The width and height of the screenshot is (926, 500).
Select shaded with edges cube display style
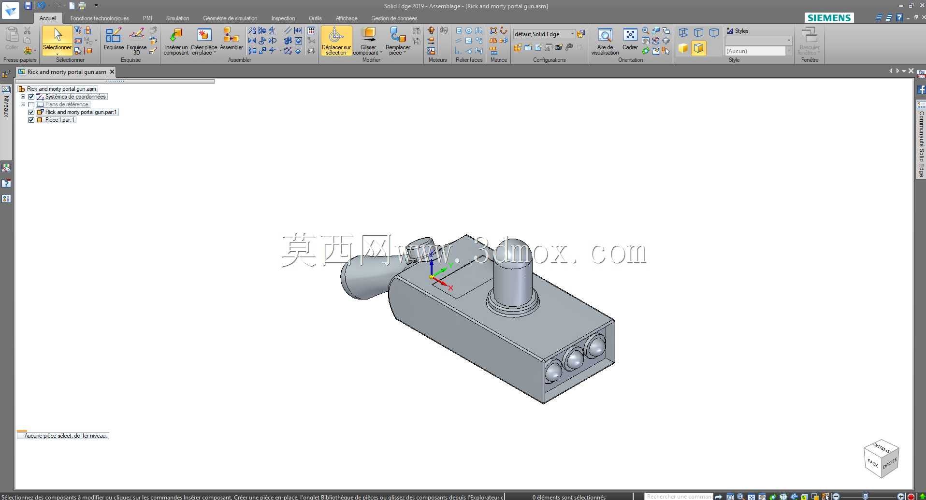coord(698,48)
